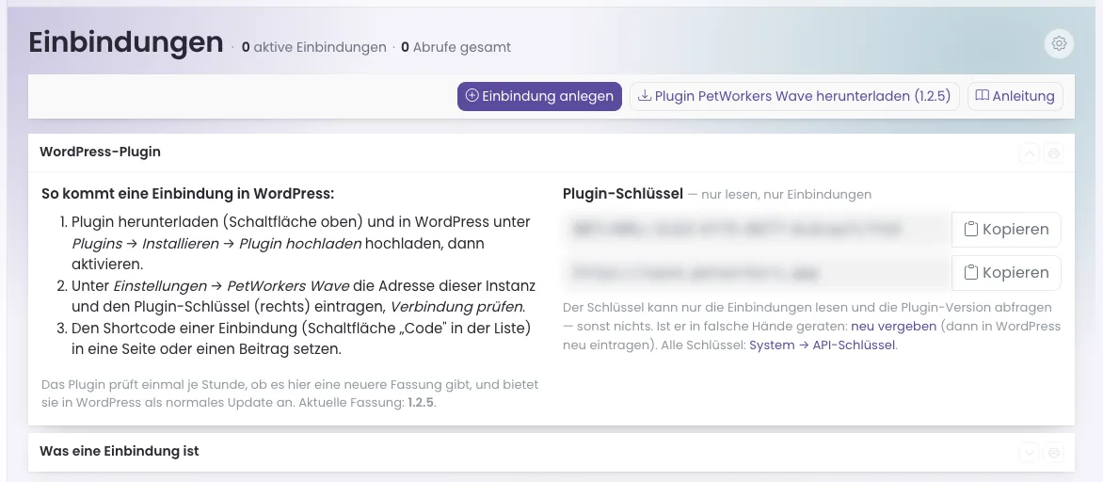Click 'nur lesen, nur Einbindungen' note

point(786,194)
